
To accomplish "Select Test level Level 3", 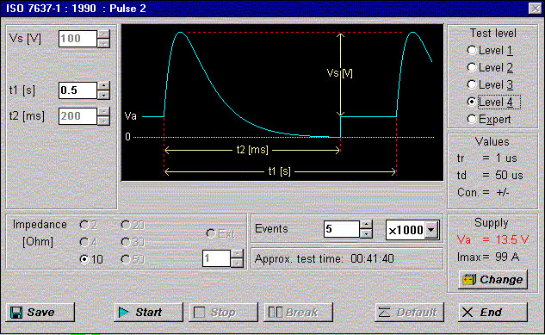I will click(490, 84).
